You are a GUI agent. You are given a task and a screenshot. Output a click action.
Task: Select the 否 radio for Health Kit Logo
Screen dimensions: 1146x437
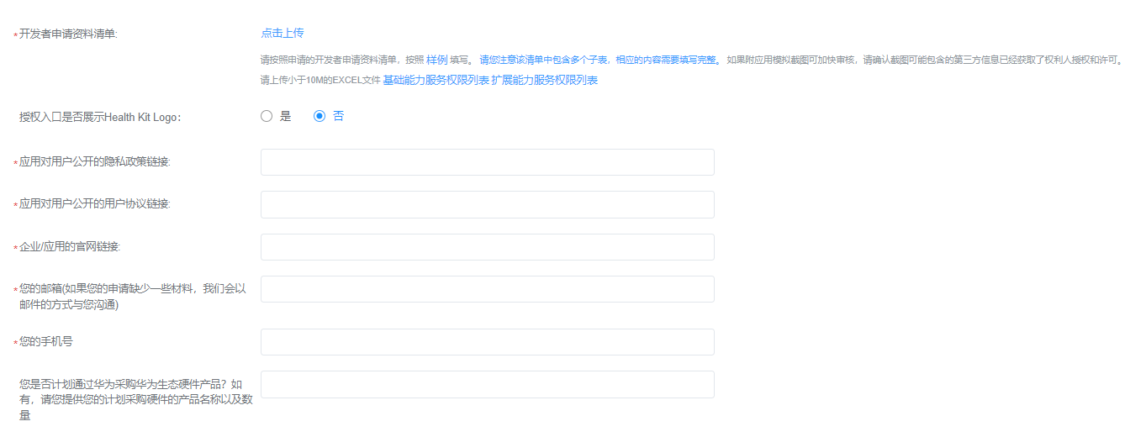320,116
